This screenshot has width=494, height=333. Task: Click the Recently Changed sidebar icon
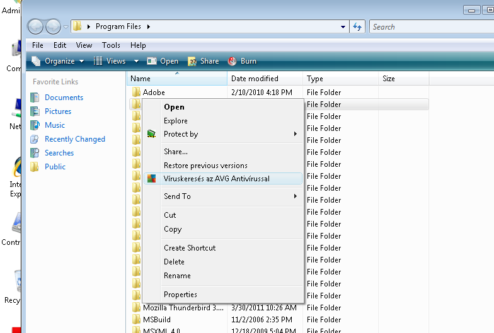pos(35,139)
